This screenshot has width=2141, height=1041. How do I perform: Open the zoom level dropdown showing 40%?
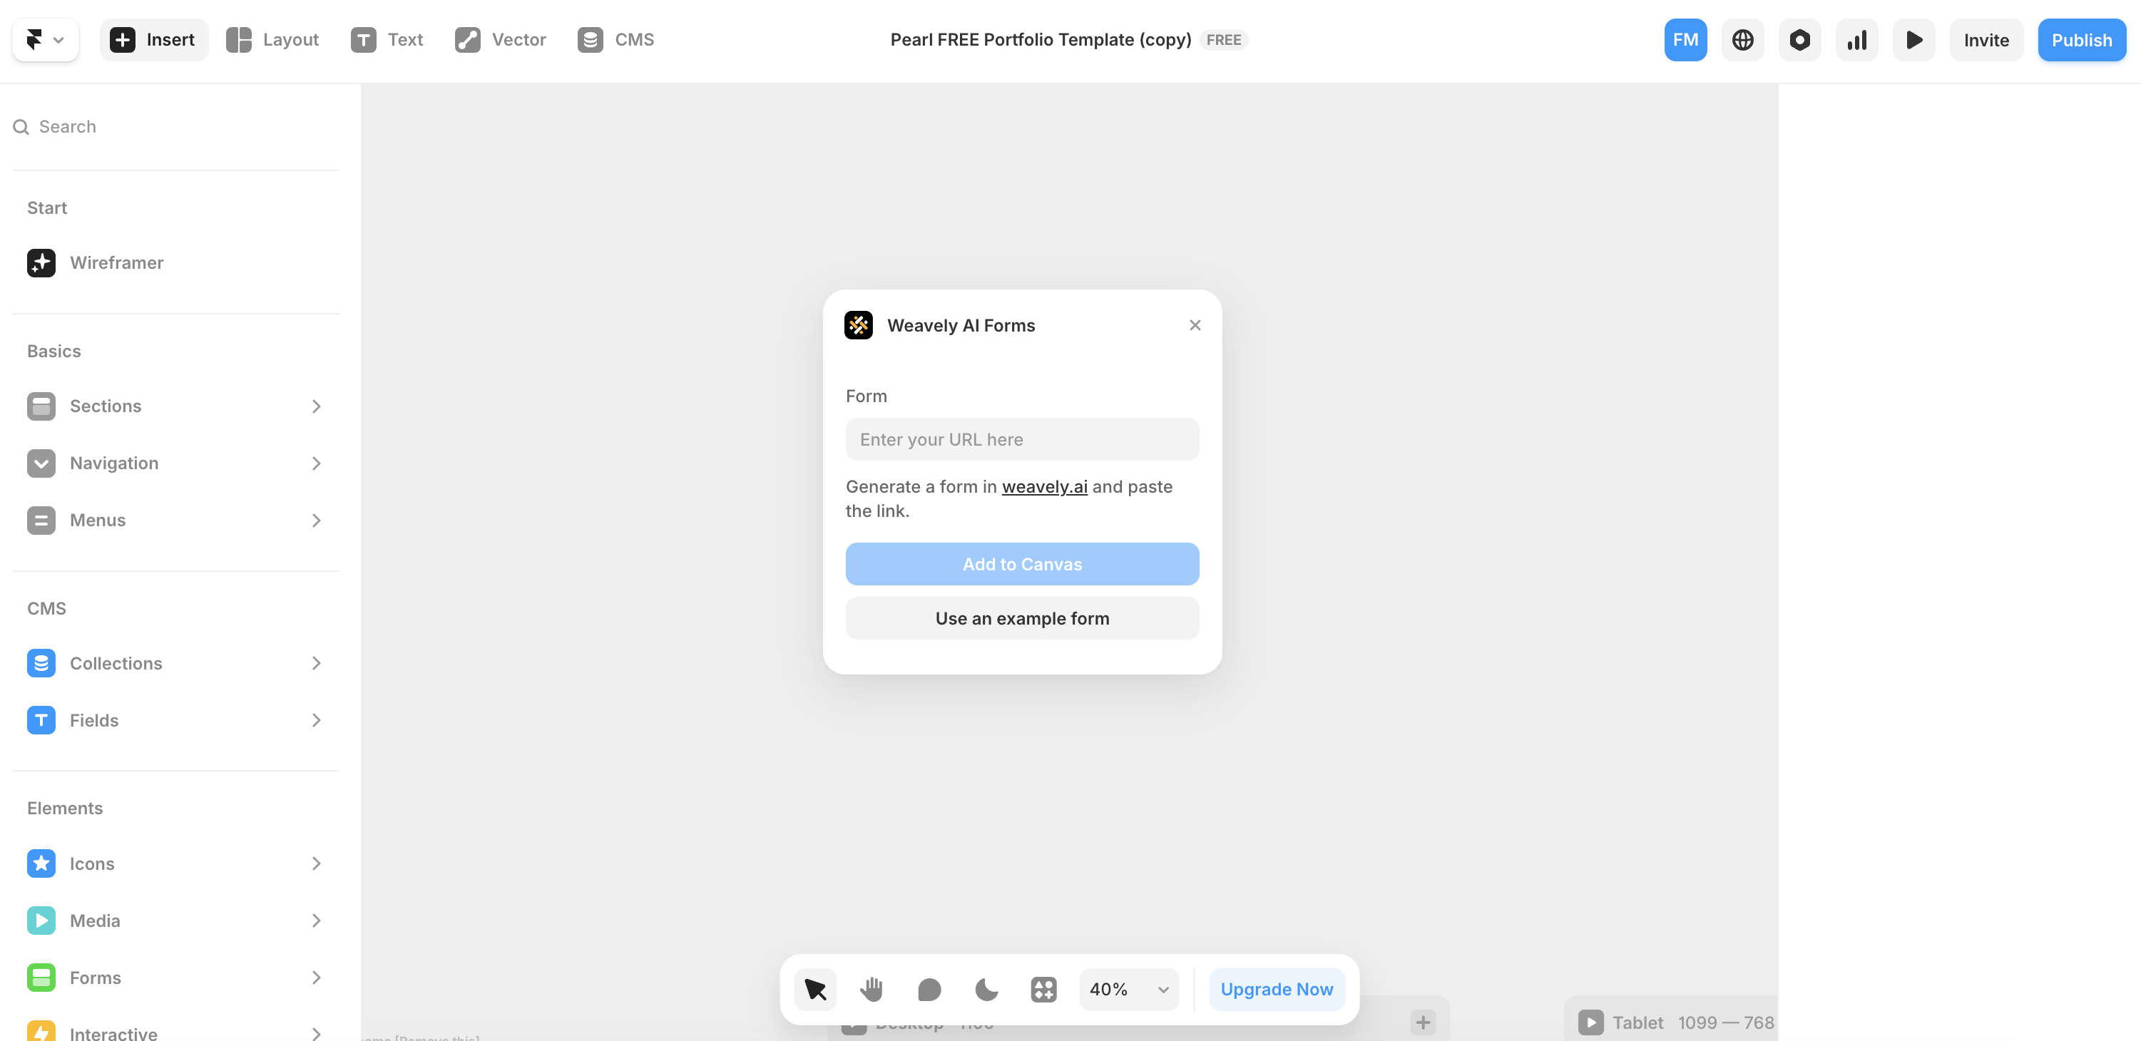click(1128, 989)
